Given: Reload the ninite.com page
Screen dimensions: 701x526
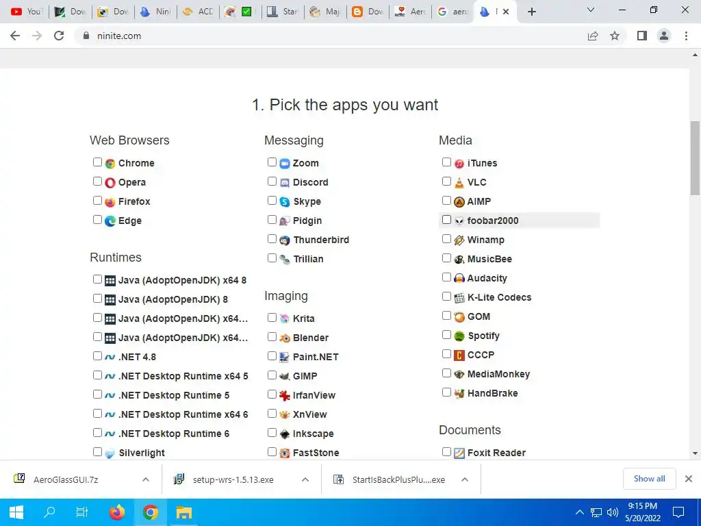Looking at the screenshot, I should click(x=59, y=36).
